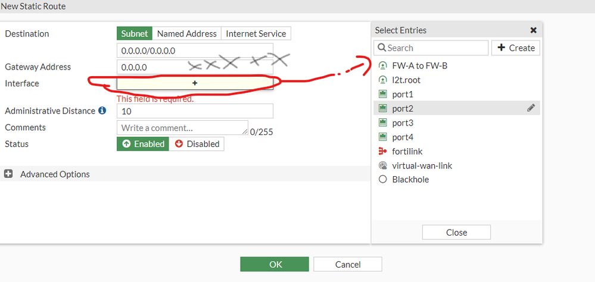This screenshot has width=595, height=282.
Task: Choose port4 from the entries list
Action: pyautogui.click(x=403, y=137)
